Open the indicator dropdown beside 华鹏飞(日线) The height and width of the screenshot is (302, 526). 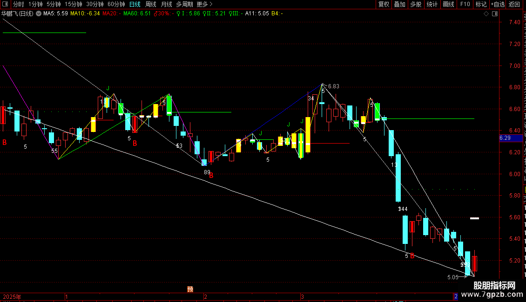pyautogui.click(x=39, y=13)
